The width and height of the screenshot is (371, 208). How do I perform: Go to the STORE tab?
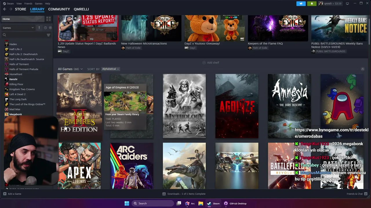(x=21, y=9)
